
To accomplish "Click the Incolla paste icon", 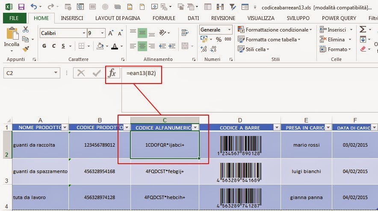I will [x=12, y=34].
